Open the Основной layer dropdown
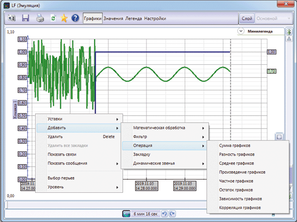 274,18
